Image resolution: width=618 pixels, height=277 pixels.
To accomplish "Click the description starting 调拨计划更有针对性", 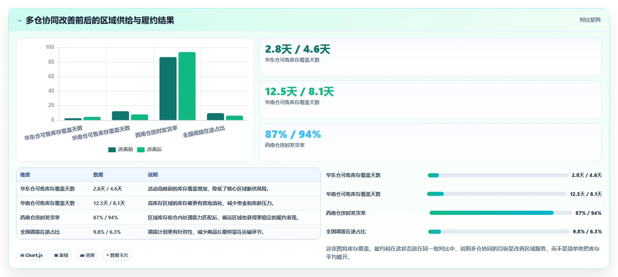I will pos(206,232).
